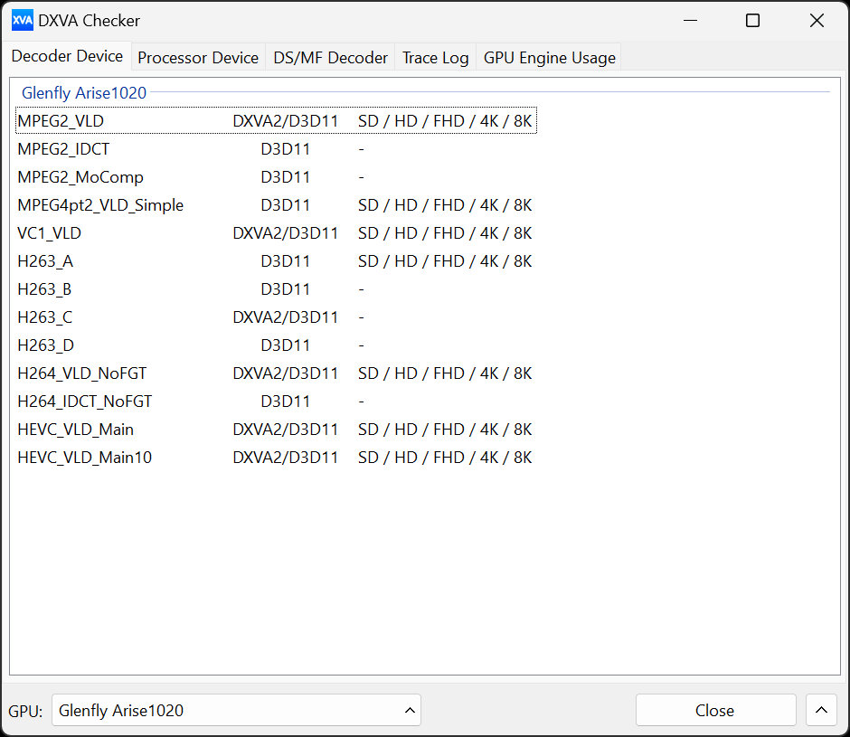Expand the bottom-right up-arrow button
The height and width of the screenshot is (737, 850).
820,710
